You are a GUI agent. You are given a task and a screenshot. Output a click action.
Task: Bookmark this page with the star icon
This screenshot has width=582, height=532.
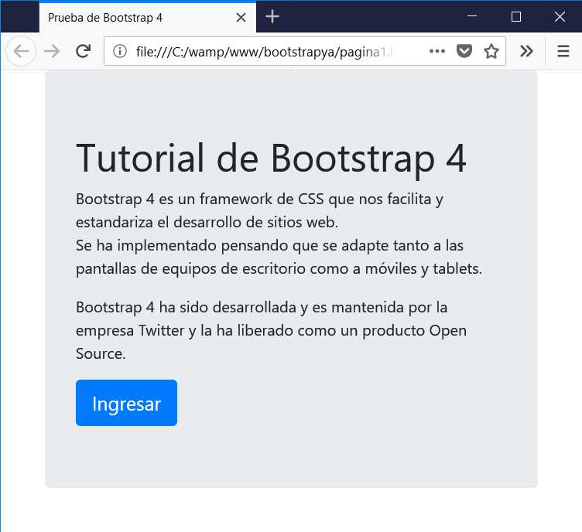(491, 51)
